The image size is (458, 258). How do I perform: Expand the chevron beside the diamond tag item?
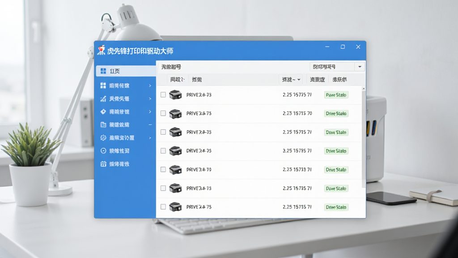click(x=150, y=112)
